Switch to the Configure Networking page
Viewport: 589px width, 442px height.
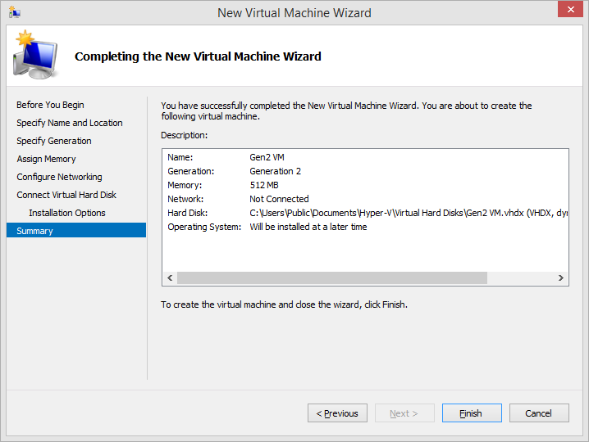click(59, 177)
